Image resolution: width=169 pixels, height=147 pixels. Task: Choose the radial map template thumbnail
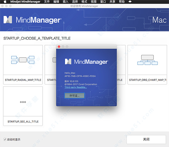pyautogui.click(x=23, y=60)
